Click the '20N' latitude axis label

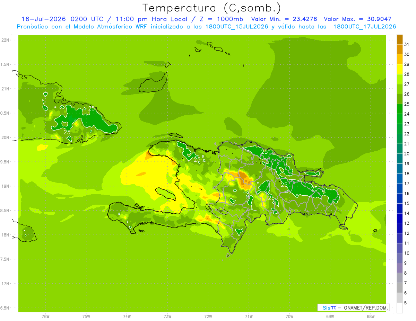click(x=5, y=137)
